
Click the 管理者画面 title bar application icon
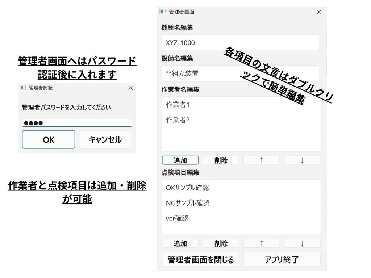[162, 12]
